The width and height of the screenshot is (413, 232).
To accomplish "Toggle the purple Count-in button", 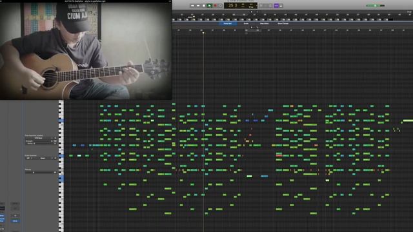I will click(276, 6).
